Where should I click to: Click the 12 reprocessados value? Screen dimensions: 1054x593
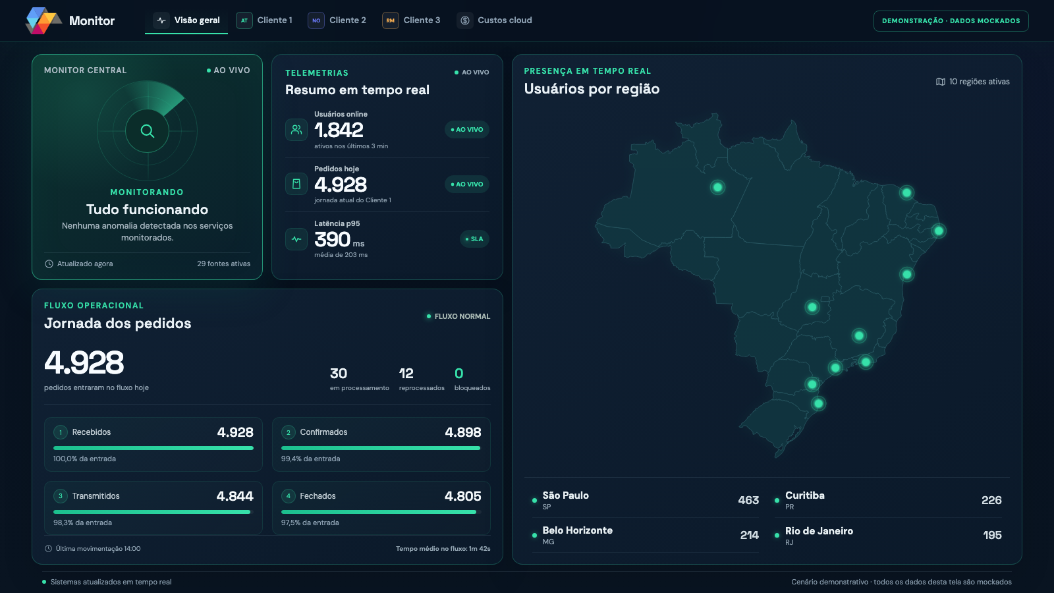click(406, 374)
